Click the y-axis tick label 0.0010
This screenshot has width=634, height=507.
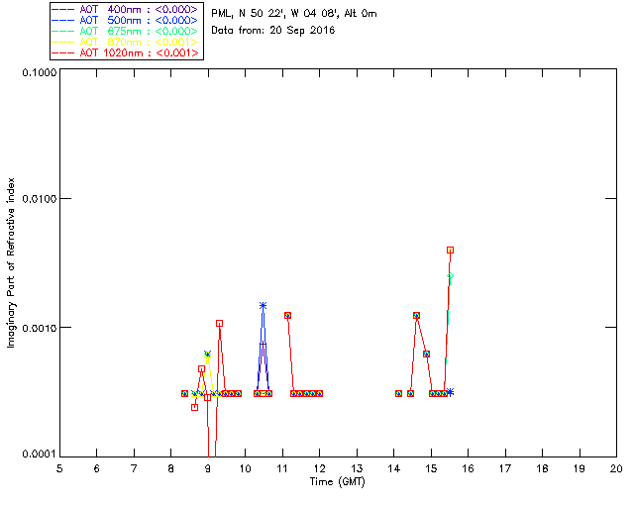point(39,328)
